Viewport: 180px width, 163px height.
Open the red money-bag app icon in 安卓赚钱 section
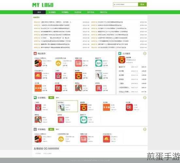tap(84, 107)
